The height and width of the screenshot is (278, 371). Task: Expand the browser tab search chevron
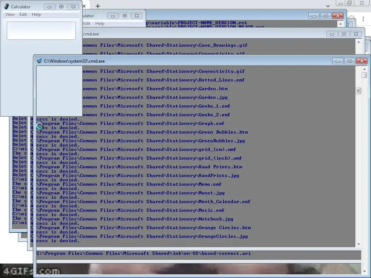coord(328,6)
